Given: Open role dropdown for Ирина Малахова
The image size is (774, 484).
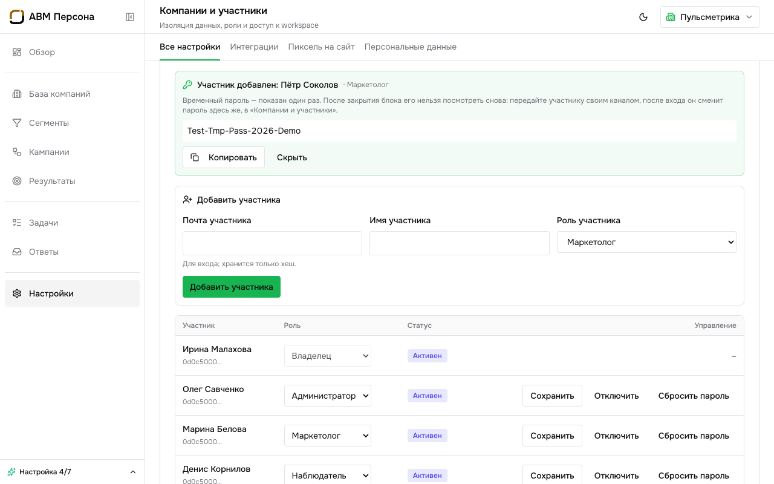Looking at the screenshot, I should [x=328, y=356].
